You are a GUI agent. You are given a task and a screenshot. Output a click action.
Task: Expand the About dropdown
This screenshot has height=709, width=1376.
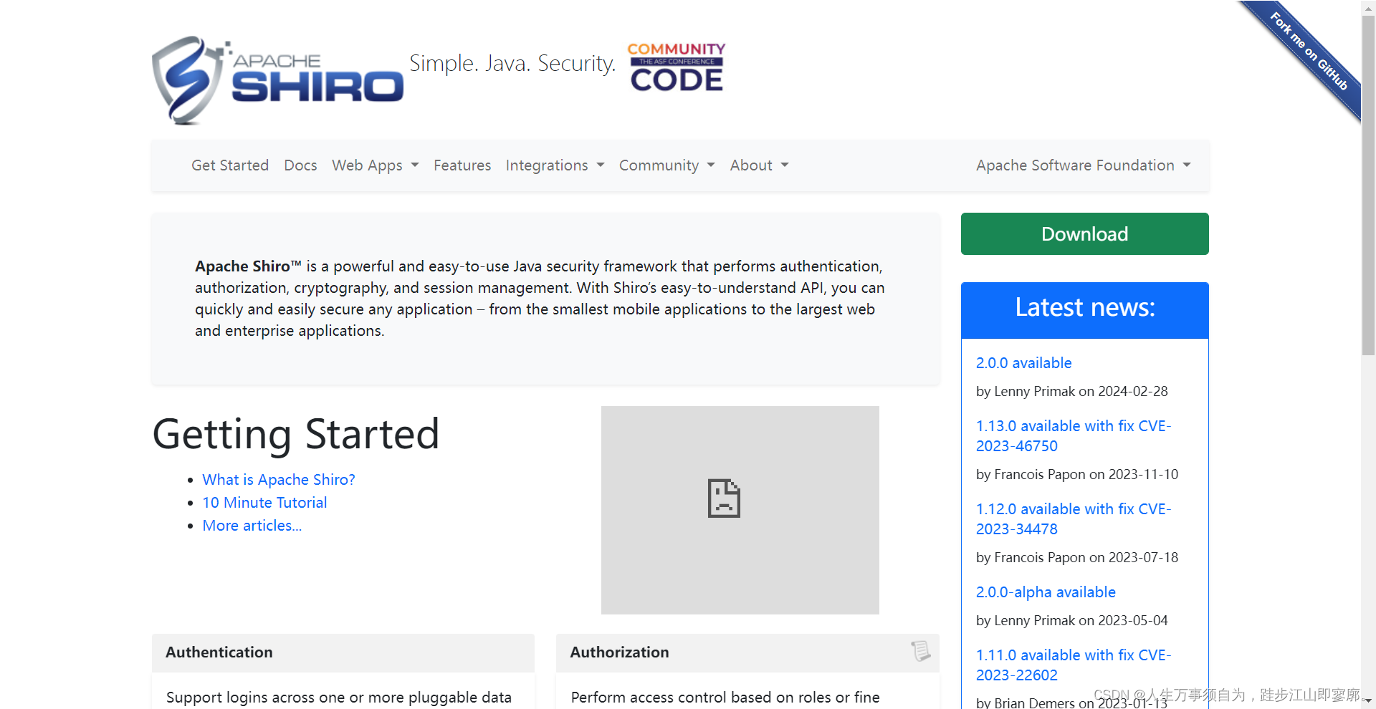pos(758,165)
